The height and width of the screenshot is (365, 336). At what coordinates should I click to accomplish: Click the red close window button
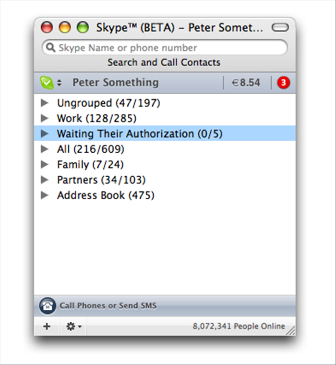pyautogui.click(x=47, y=27)
